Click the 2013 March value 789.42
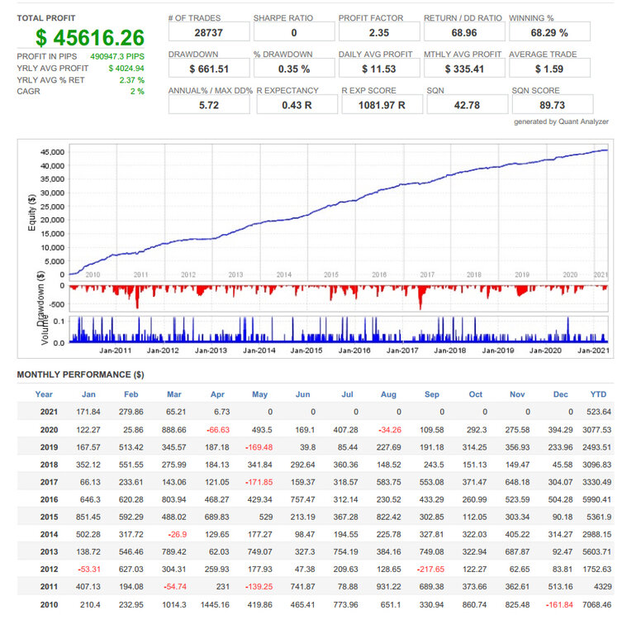 coord(173,551)
